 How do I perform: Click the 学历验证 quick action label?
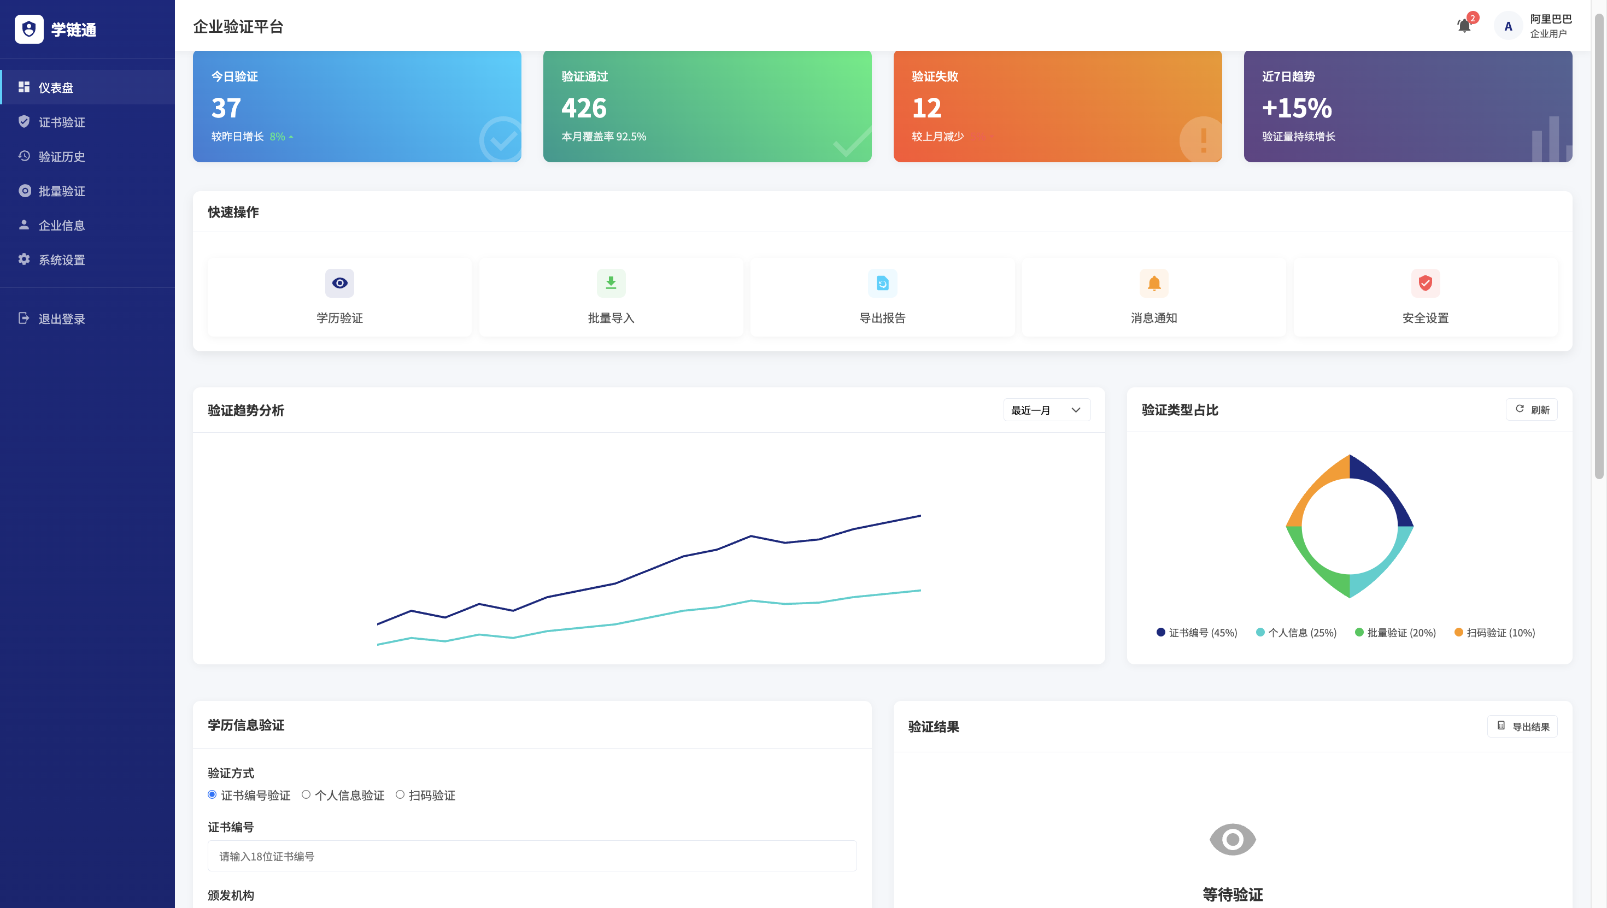click(339, 318)
